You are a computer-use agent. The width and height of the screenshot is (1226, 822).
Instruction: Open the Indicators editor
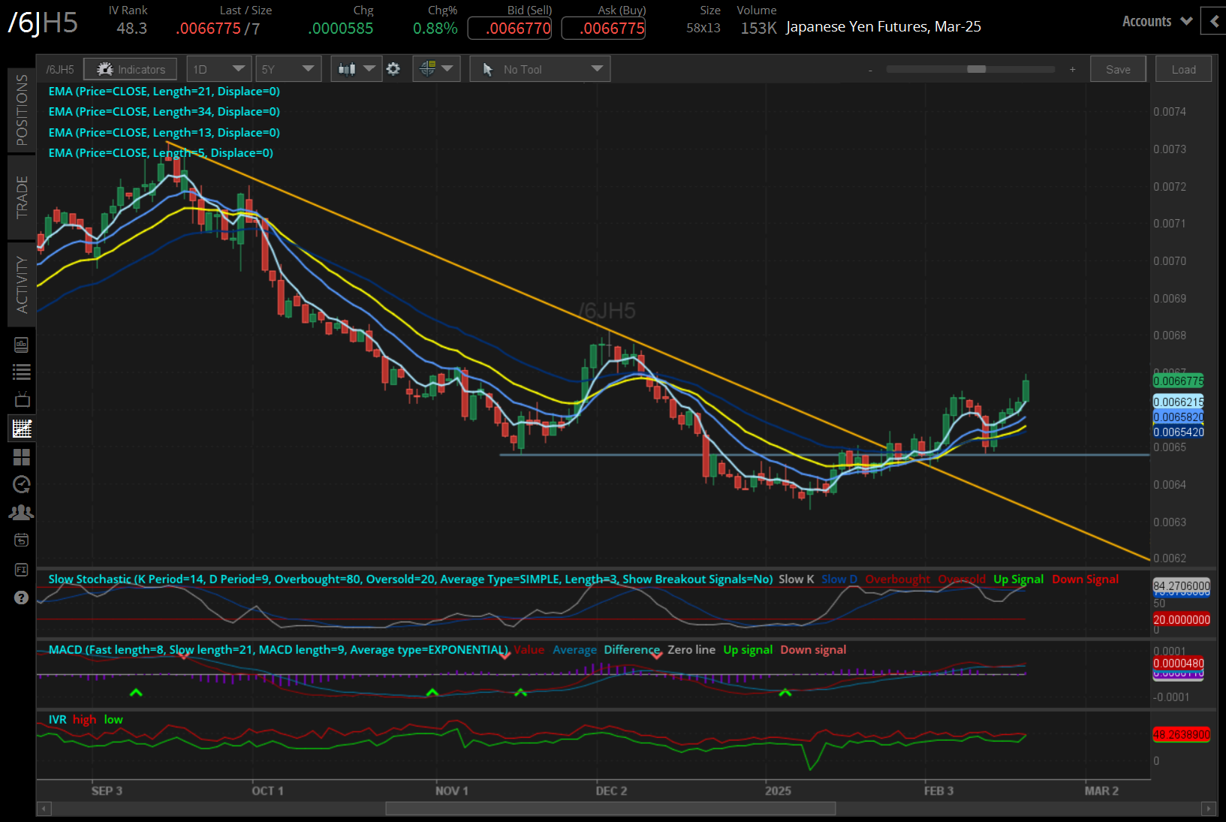pos(130,68)
